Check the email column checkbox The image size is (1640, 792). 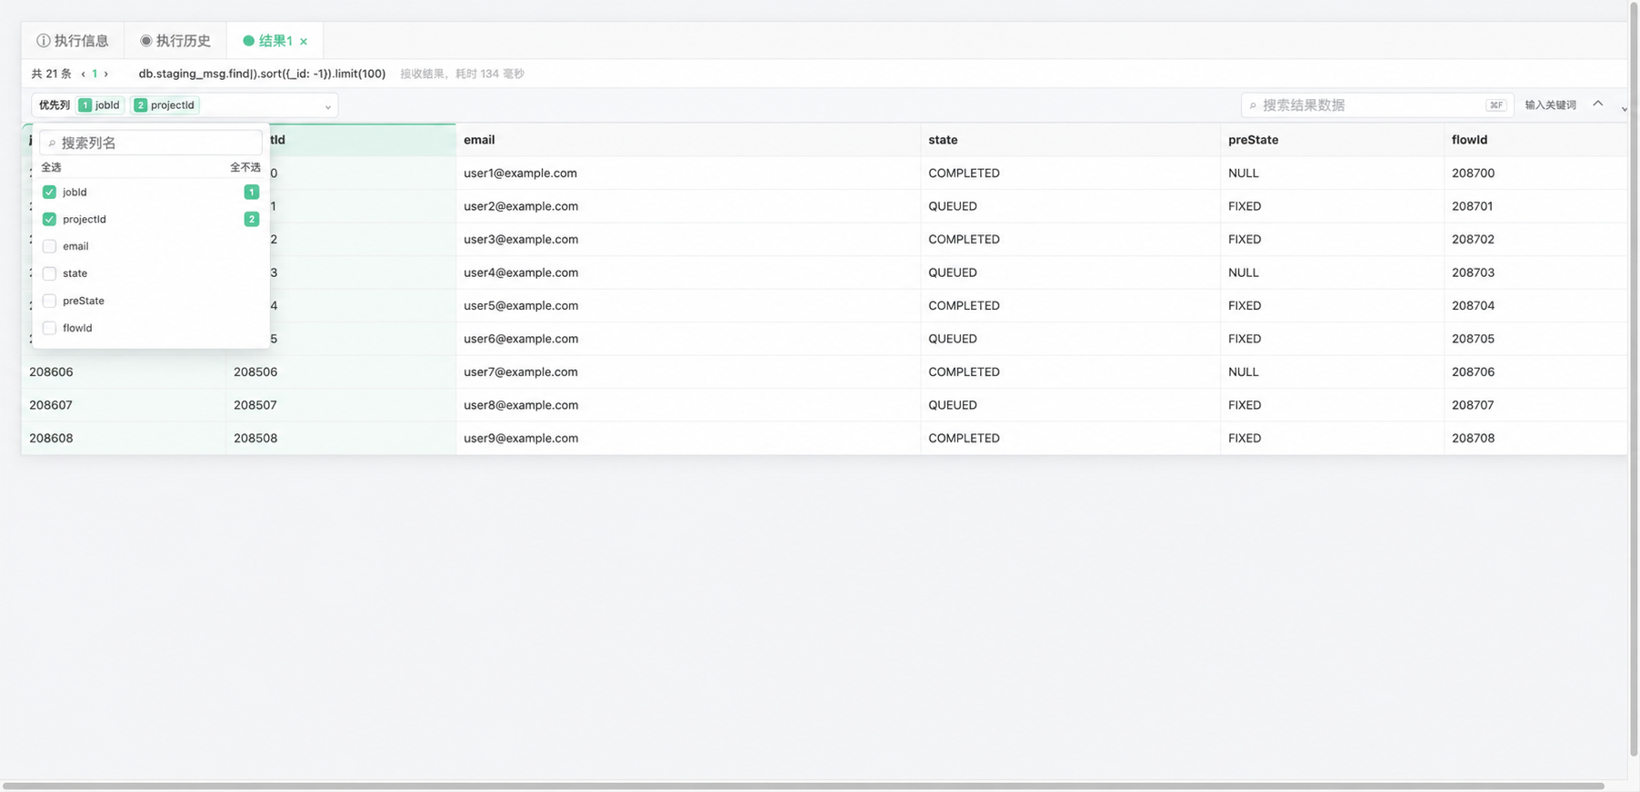[x=49, y=247]
